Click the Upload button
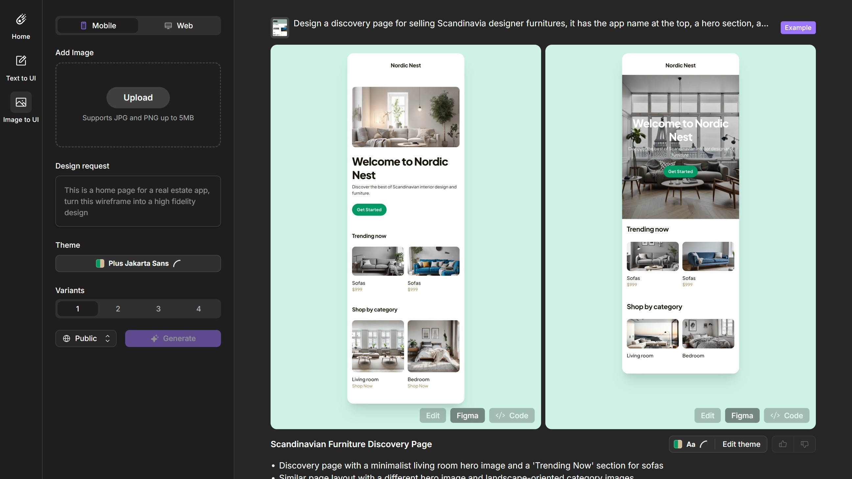 [138, 98]
